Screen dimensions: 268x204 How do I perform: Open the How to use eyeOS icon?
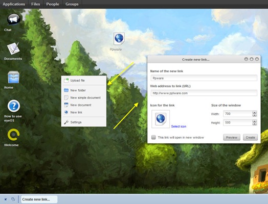pos(14,106)
